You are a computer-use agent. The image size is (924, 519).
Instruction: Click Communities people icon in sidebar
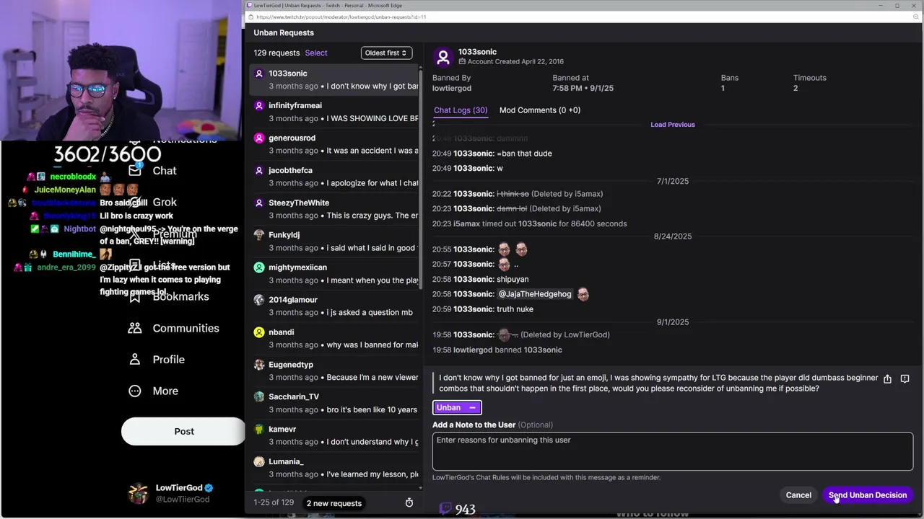135,328
